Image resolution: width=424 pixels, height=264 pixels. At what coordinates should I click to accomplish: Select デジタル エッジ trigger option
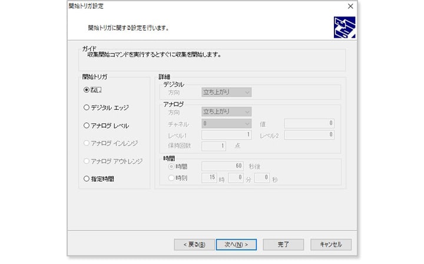point(87,108)
